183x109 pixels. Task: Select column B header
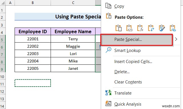coord(33,3)
